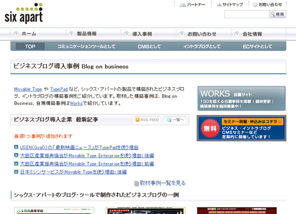Go to ホーム in main navigation
The height and width of the screenshot is (214, 296).
coord(29,34)
